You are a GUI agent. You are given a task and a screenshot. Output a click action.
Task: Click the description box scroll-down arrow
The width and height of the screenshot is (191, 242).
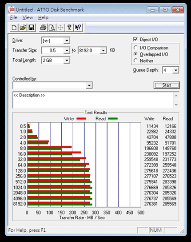(176, 105)
